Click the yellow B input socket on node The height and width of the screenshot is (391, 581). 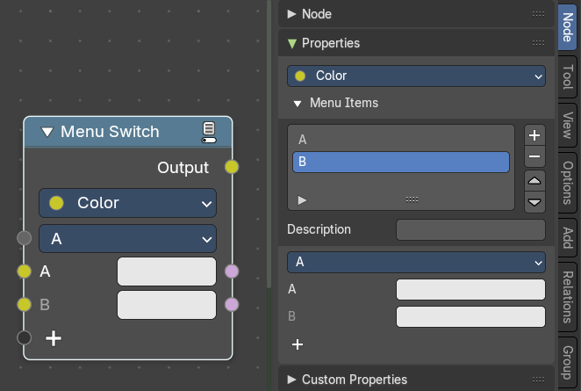tap(24, 305)
